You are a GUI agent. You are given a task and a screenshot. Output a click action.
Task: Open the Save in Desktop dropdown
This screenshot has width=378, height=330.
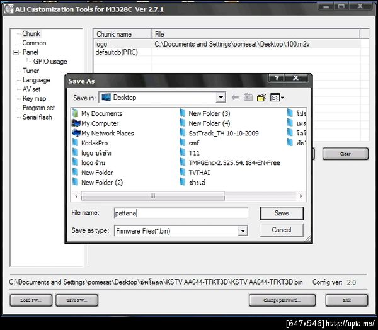(220, 98)
